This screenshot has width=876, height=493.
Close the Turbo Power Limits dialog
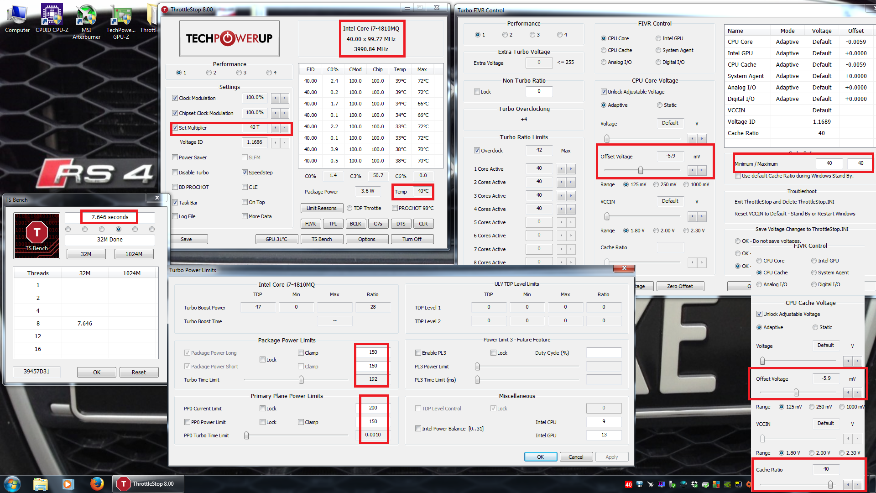click(624, 268)
